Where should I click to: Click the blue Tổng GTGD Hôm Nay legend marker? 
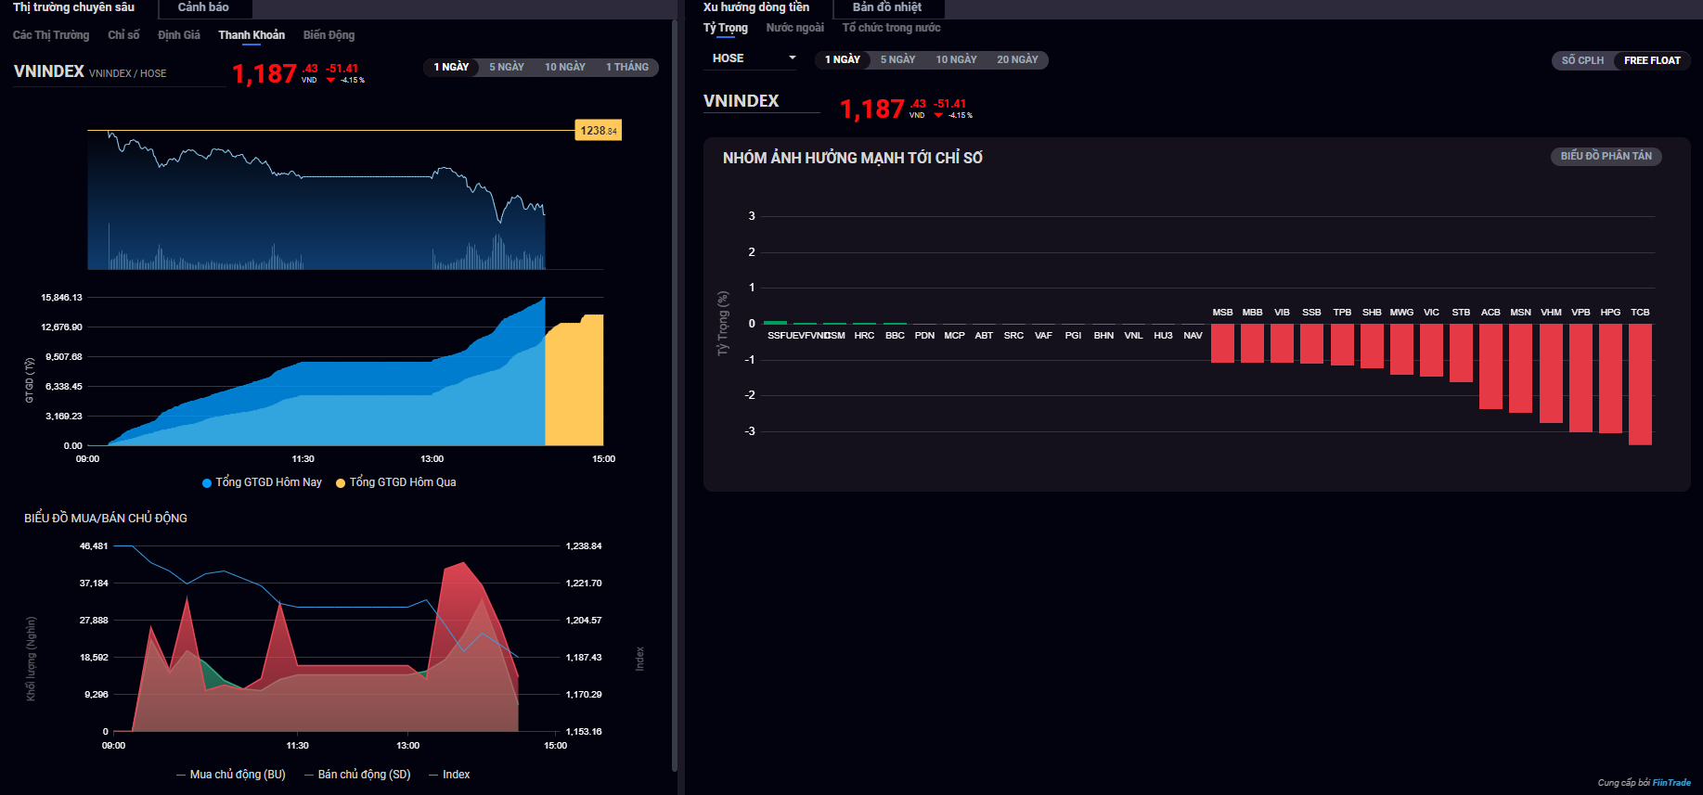(x=207, y=483)
